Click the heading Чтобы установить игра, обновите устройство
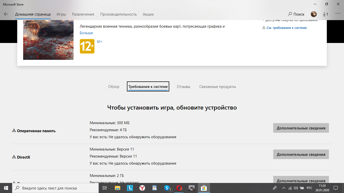The image size is (344, 193). (x=172, y=108)
